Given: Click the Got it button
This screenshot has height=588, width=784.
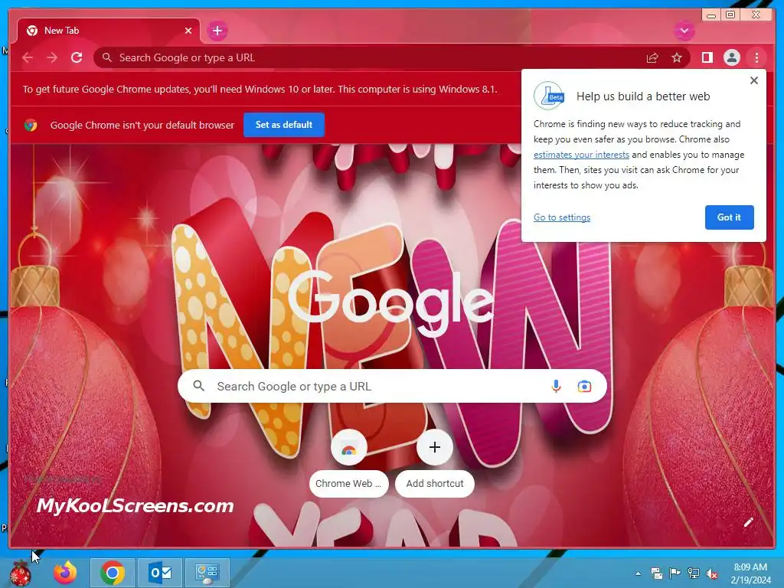Looking at the screenshot, I should point(729,217).
